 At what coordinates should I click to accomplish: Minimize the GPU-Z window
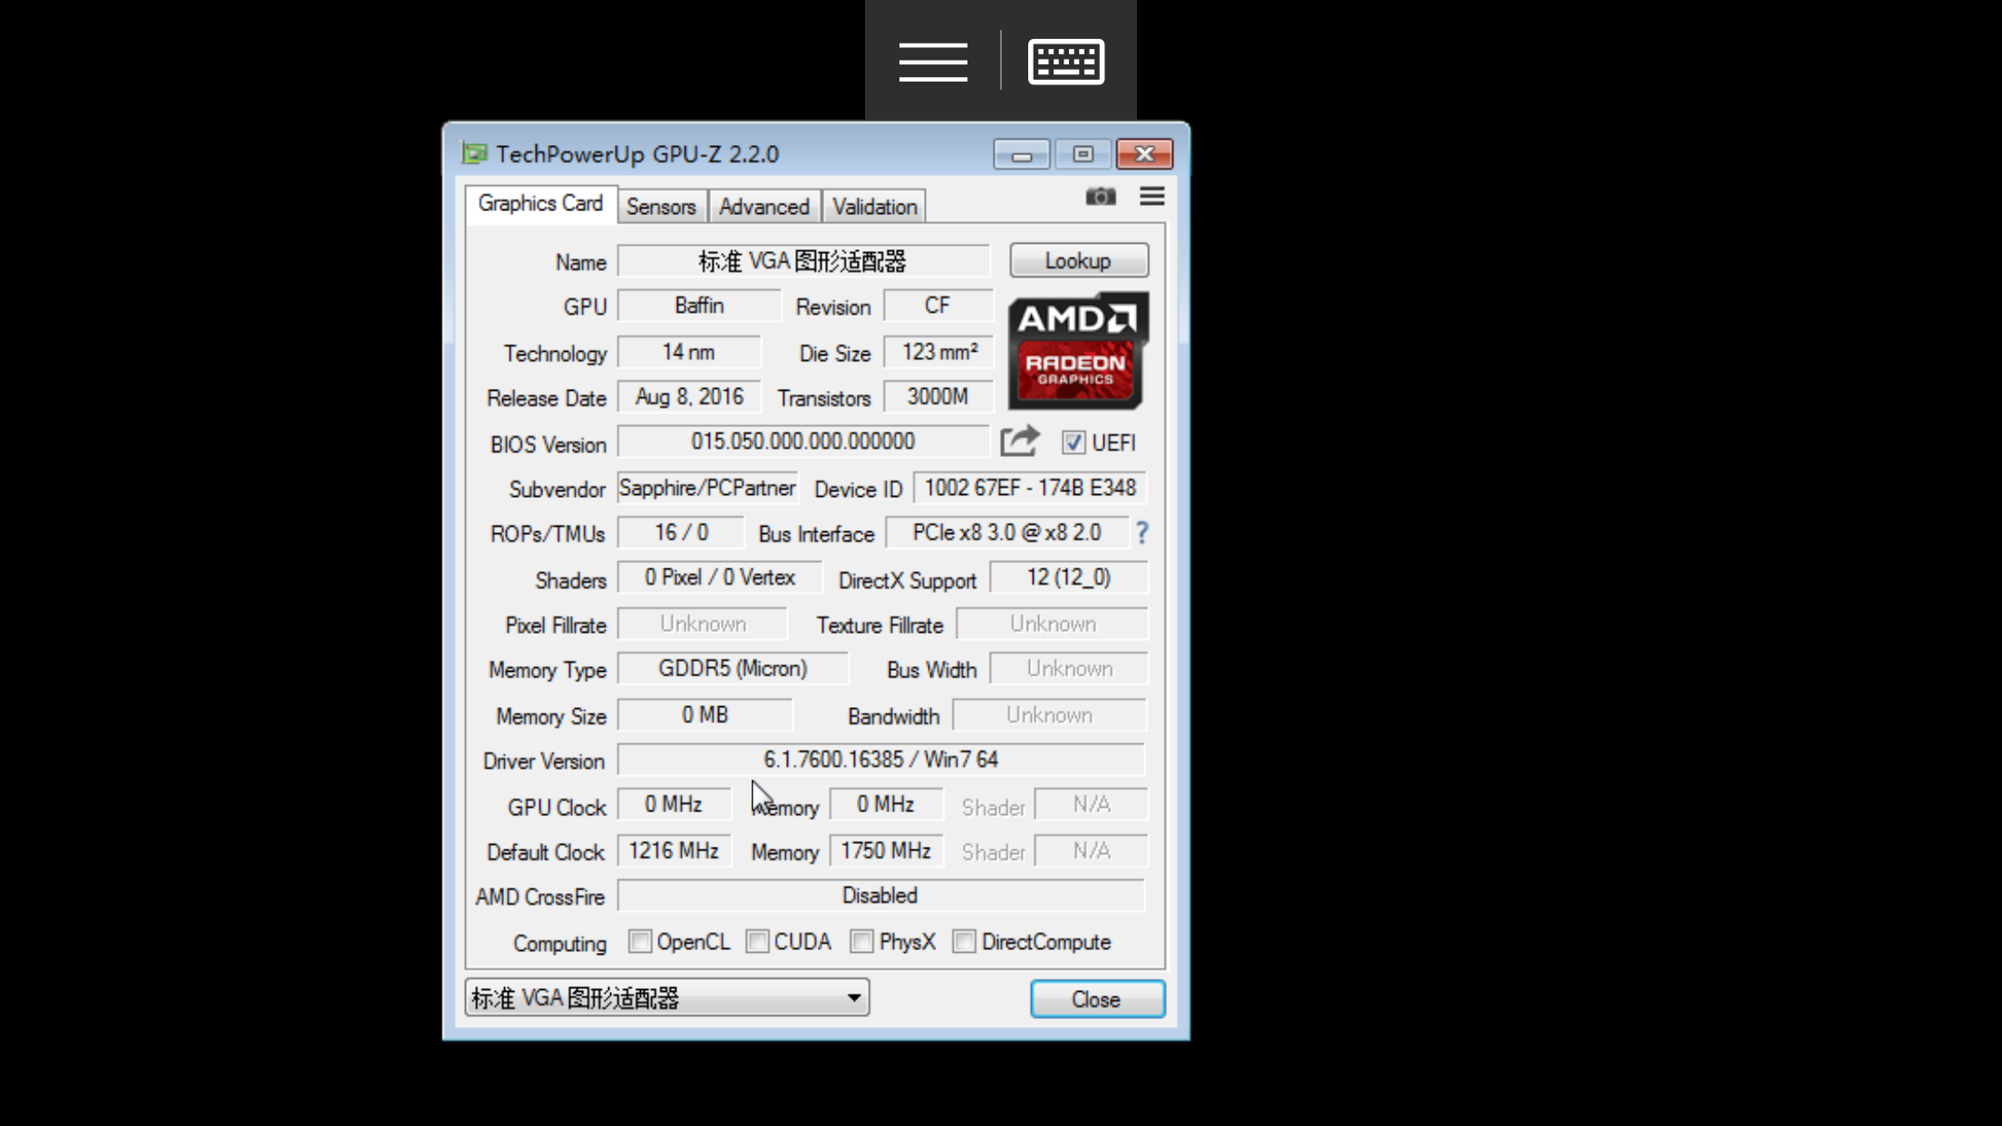pos(1022,154)
